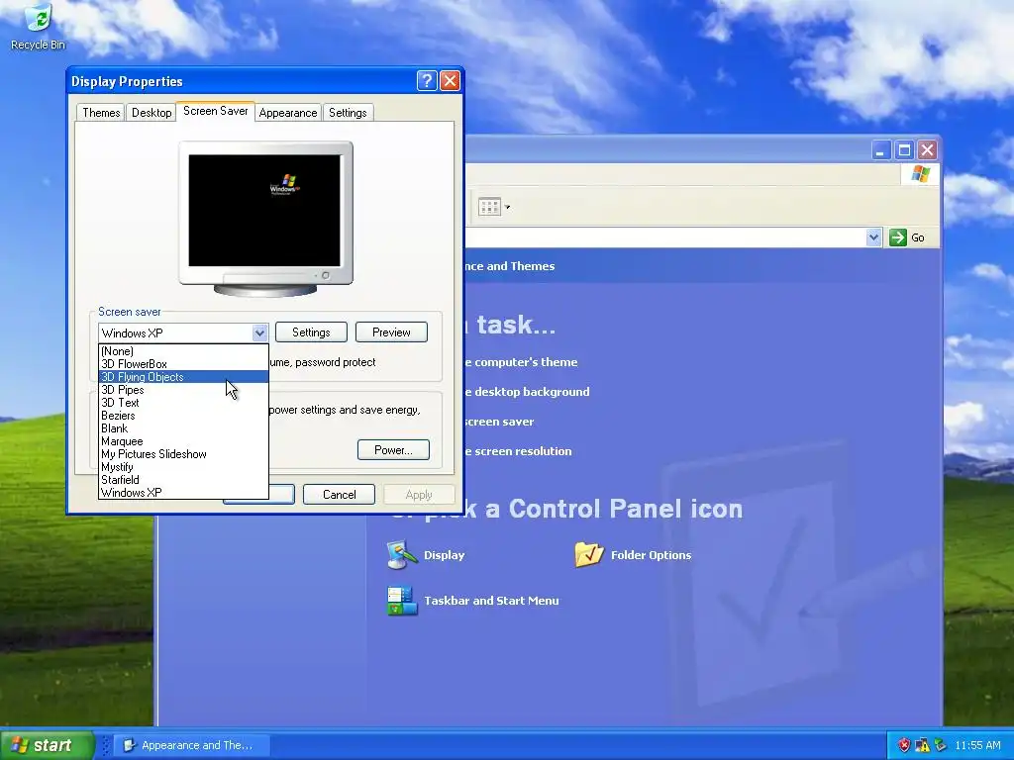
Task: Pick 3D Text screen saver option
Action: pyautogui.click(x=183, y=403)
